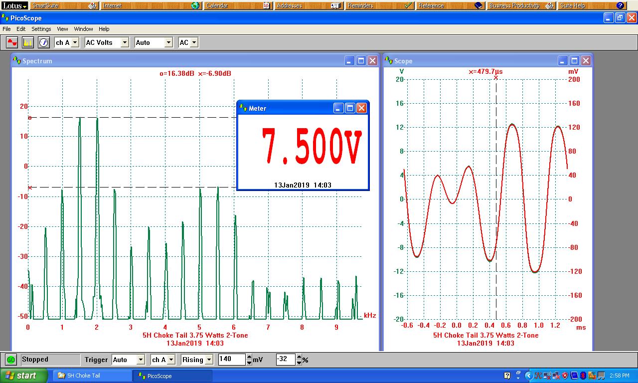Click the Spectrum ruler 'o' marker handle
Screen dimensions: 638x383
click(x=30, y=118)
